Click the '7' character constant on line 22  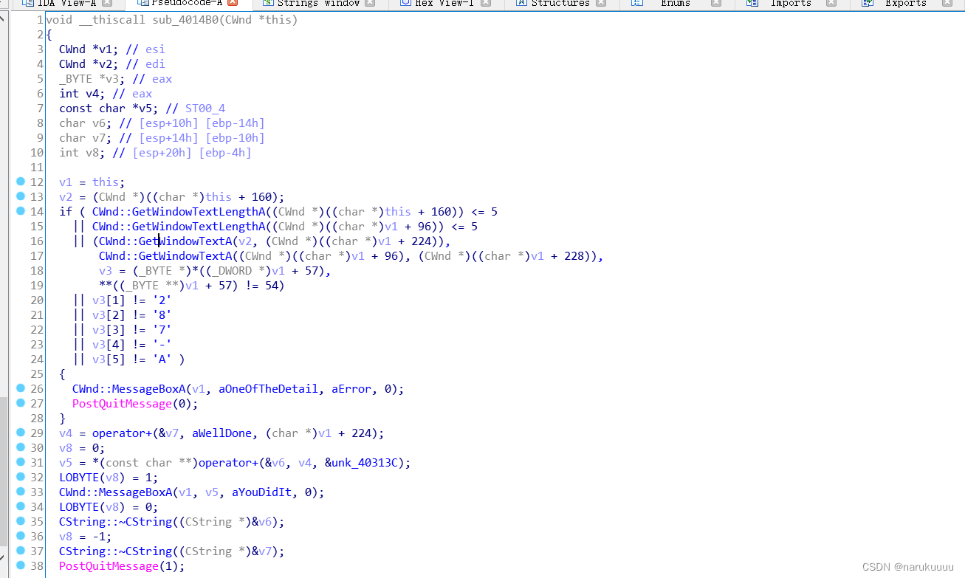pos(162,330)
